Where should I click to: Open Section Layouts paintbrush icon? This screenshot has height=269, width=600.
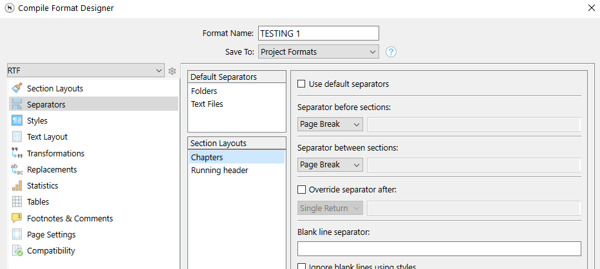pyautogui.click(x=17, y=88)
